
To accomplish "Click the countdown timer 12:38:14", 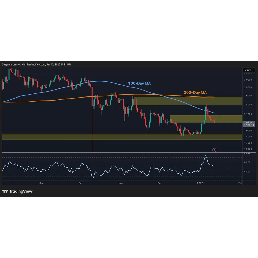I will [249, 125].
